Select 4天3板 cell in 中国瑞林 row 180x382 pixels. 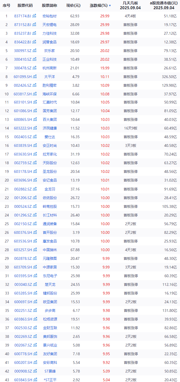(130, 250)
